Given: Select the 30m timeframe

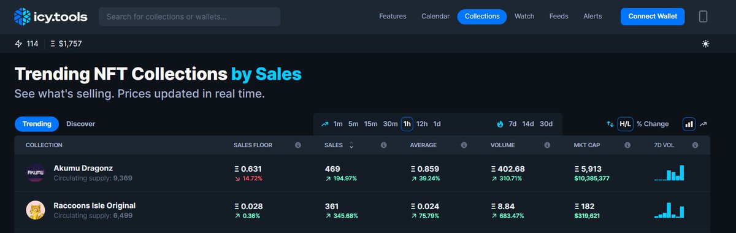Looking at the screenshot, I should pyautogui.click(x=391, y=124).
